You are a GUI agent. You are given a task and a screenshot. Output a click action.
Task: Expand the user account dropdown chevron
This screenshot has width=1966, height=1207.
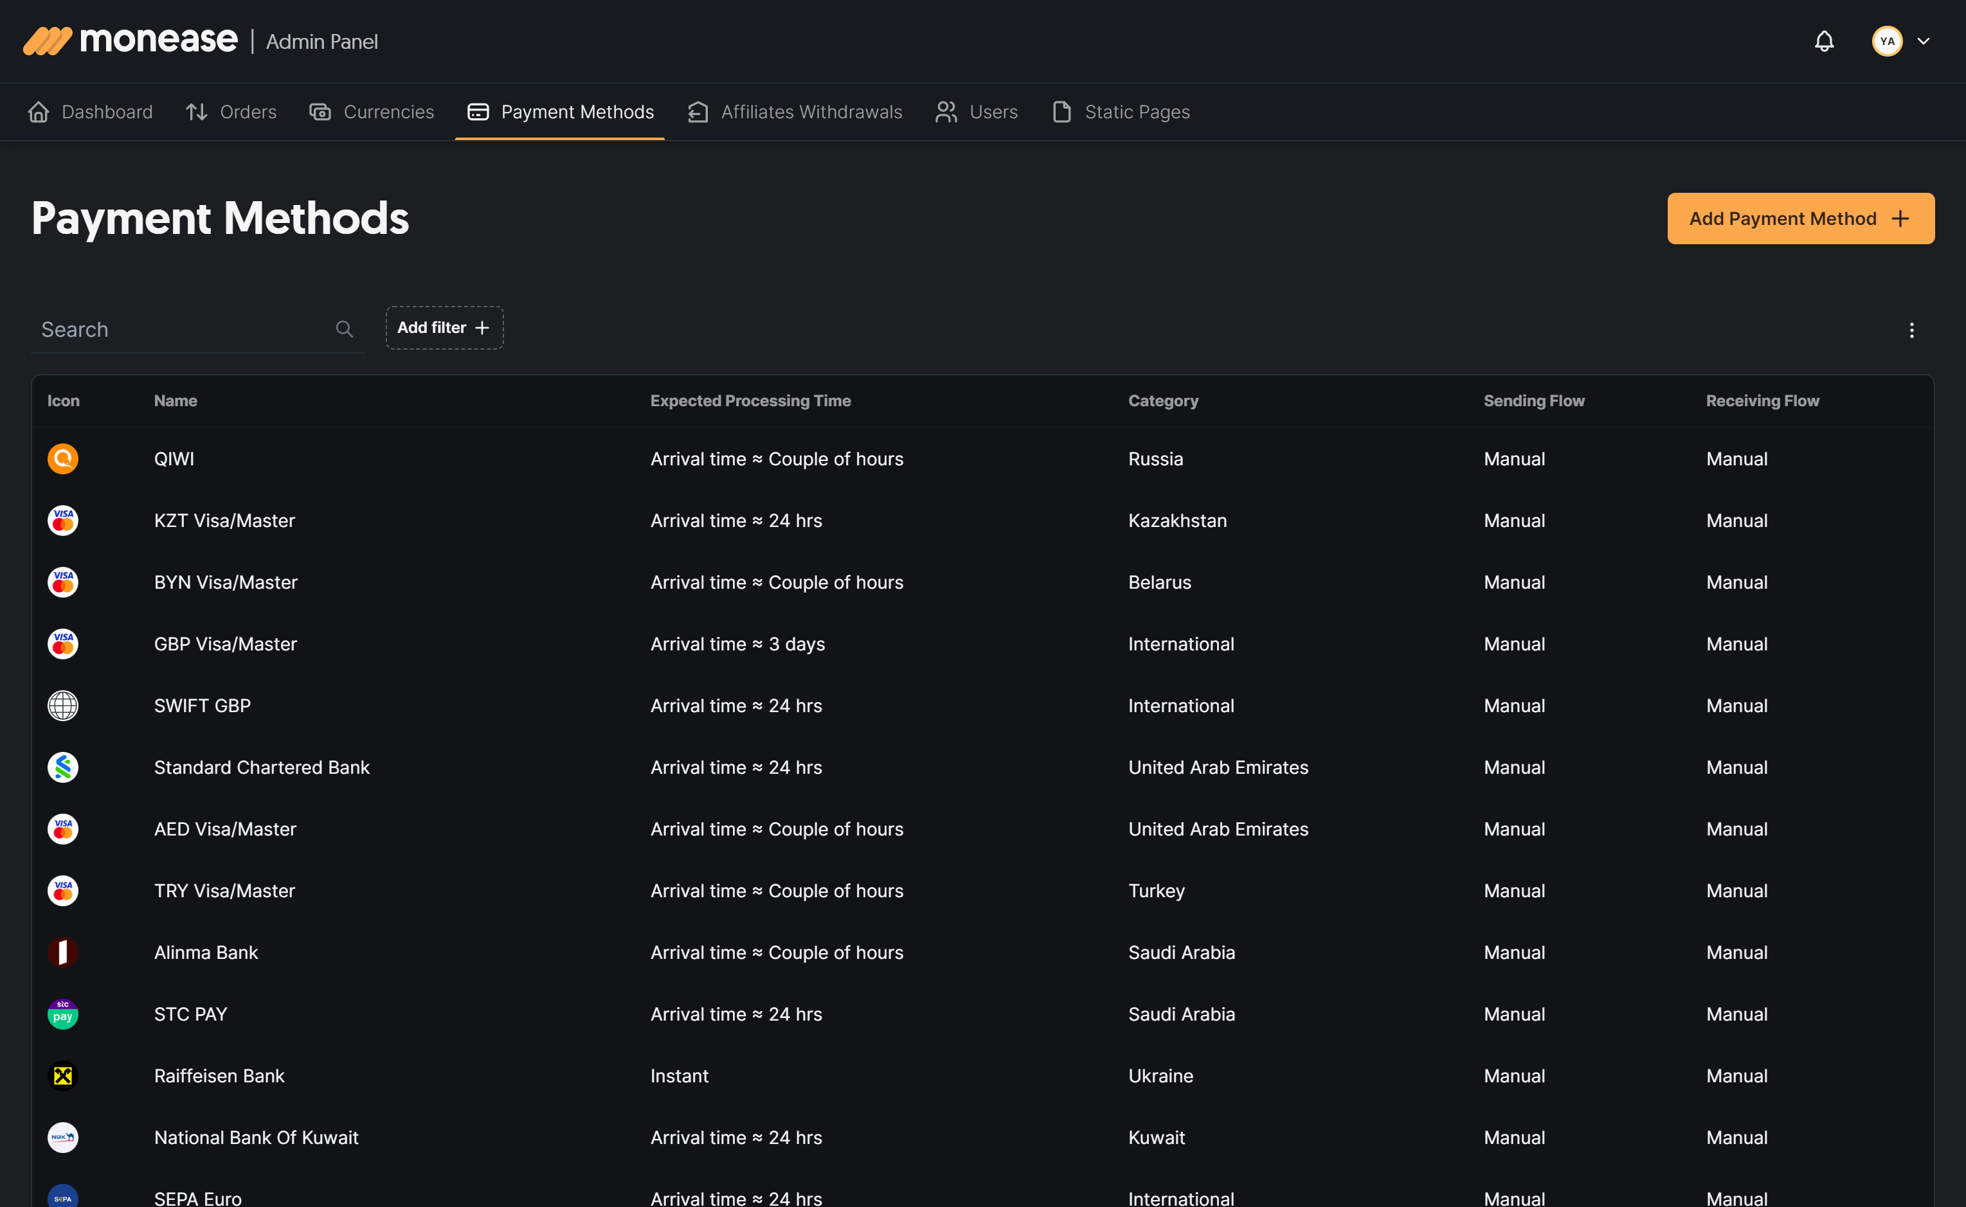1924,40
